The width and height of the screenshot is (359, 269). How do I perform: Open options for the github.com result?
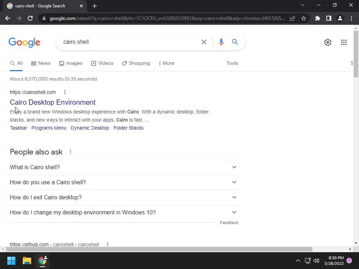point(107,244)
